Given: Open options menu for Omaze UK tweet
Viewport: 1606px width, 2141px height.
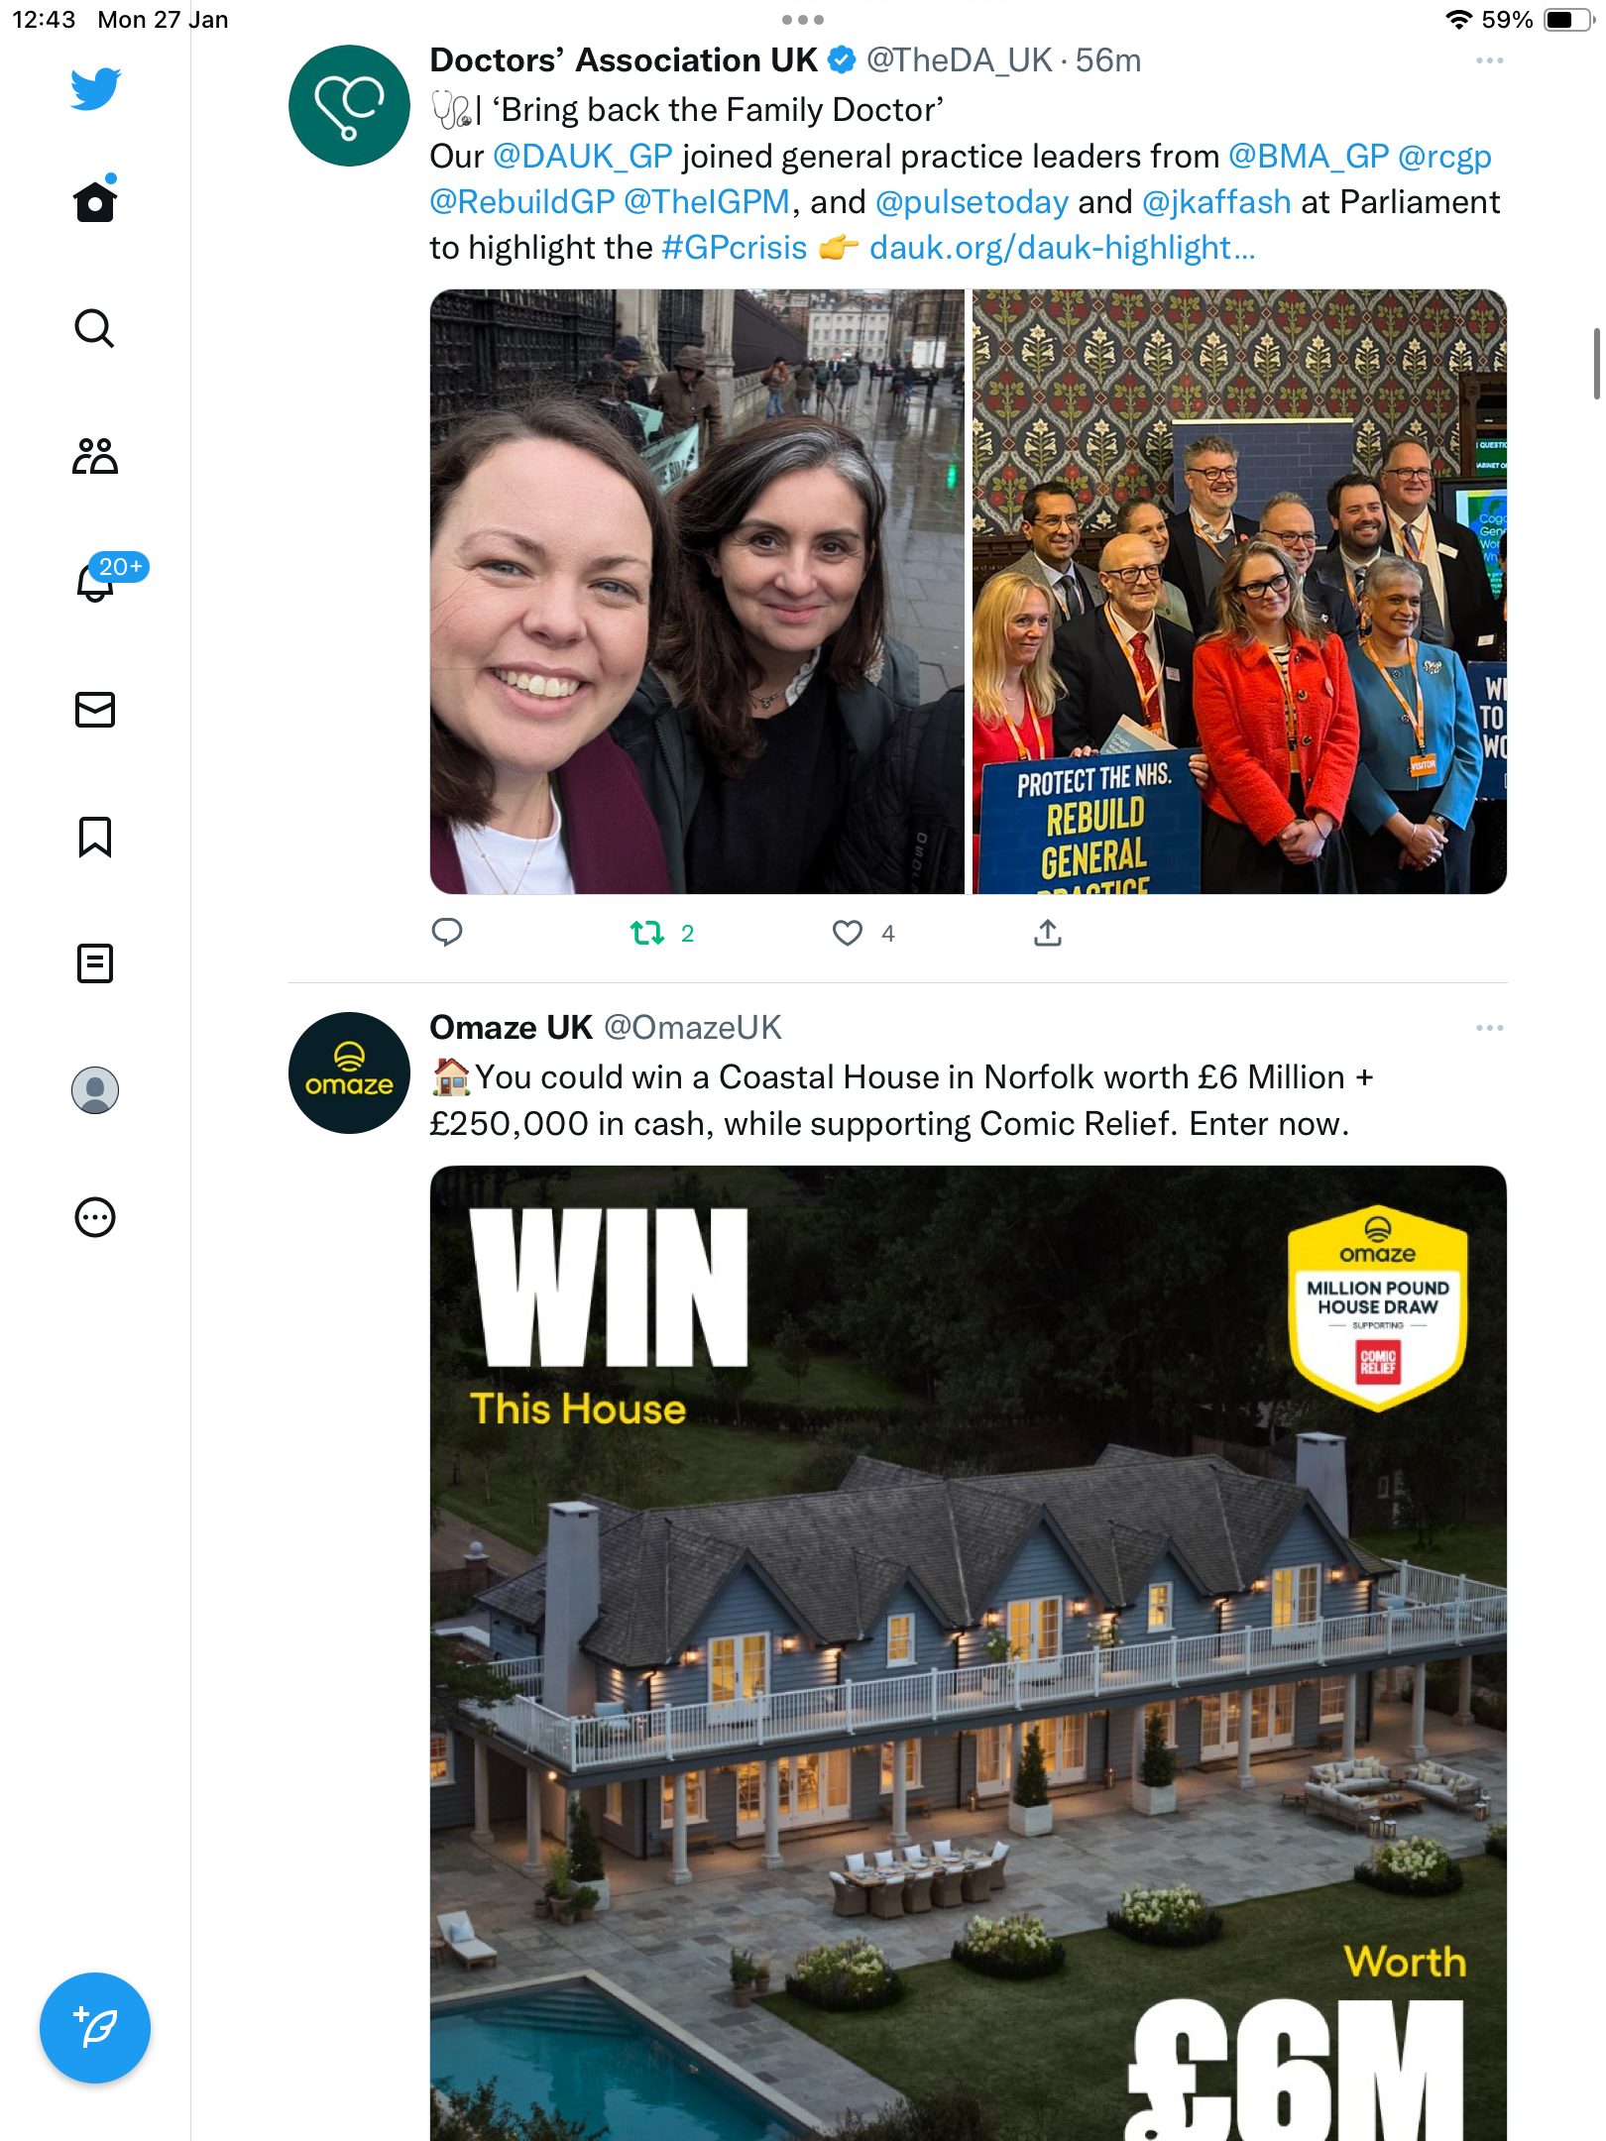Looking at the screenshot, I should point(1489,1029).
